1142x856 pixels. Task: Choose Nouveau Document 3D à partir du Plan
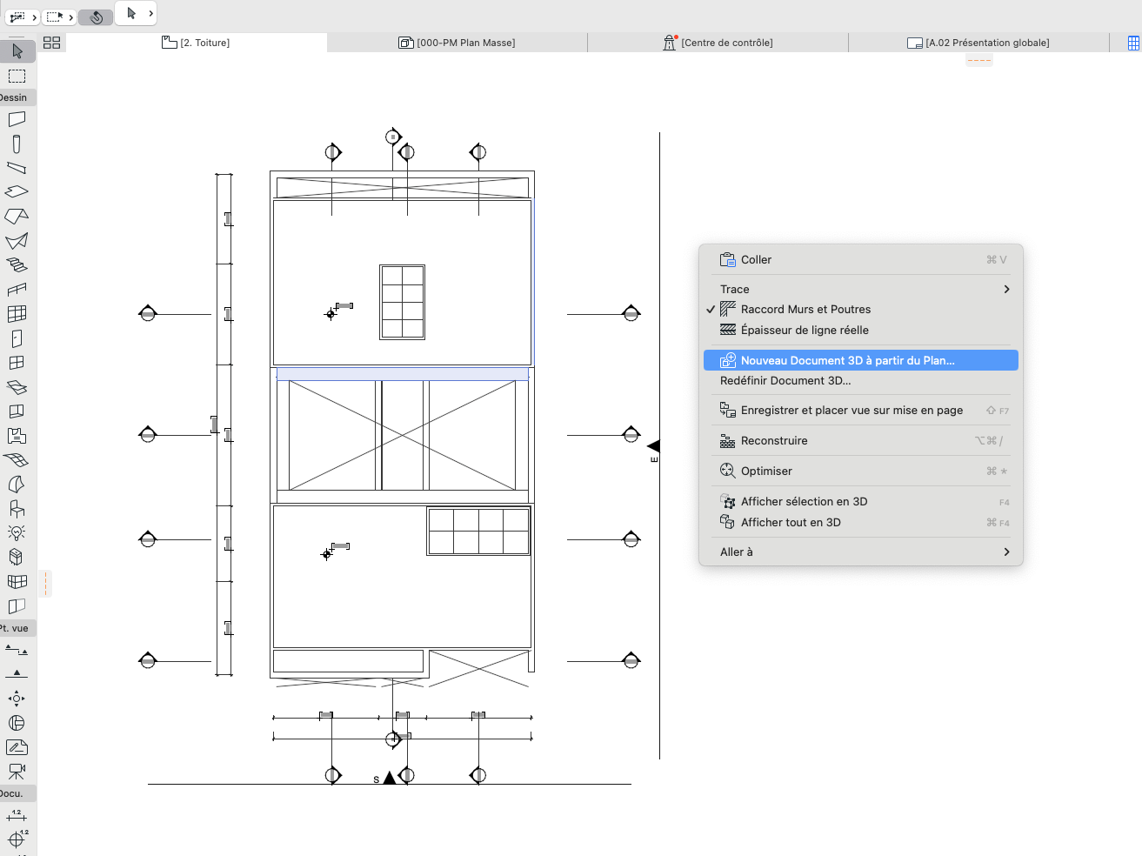(x=860, y=360)
